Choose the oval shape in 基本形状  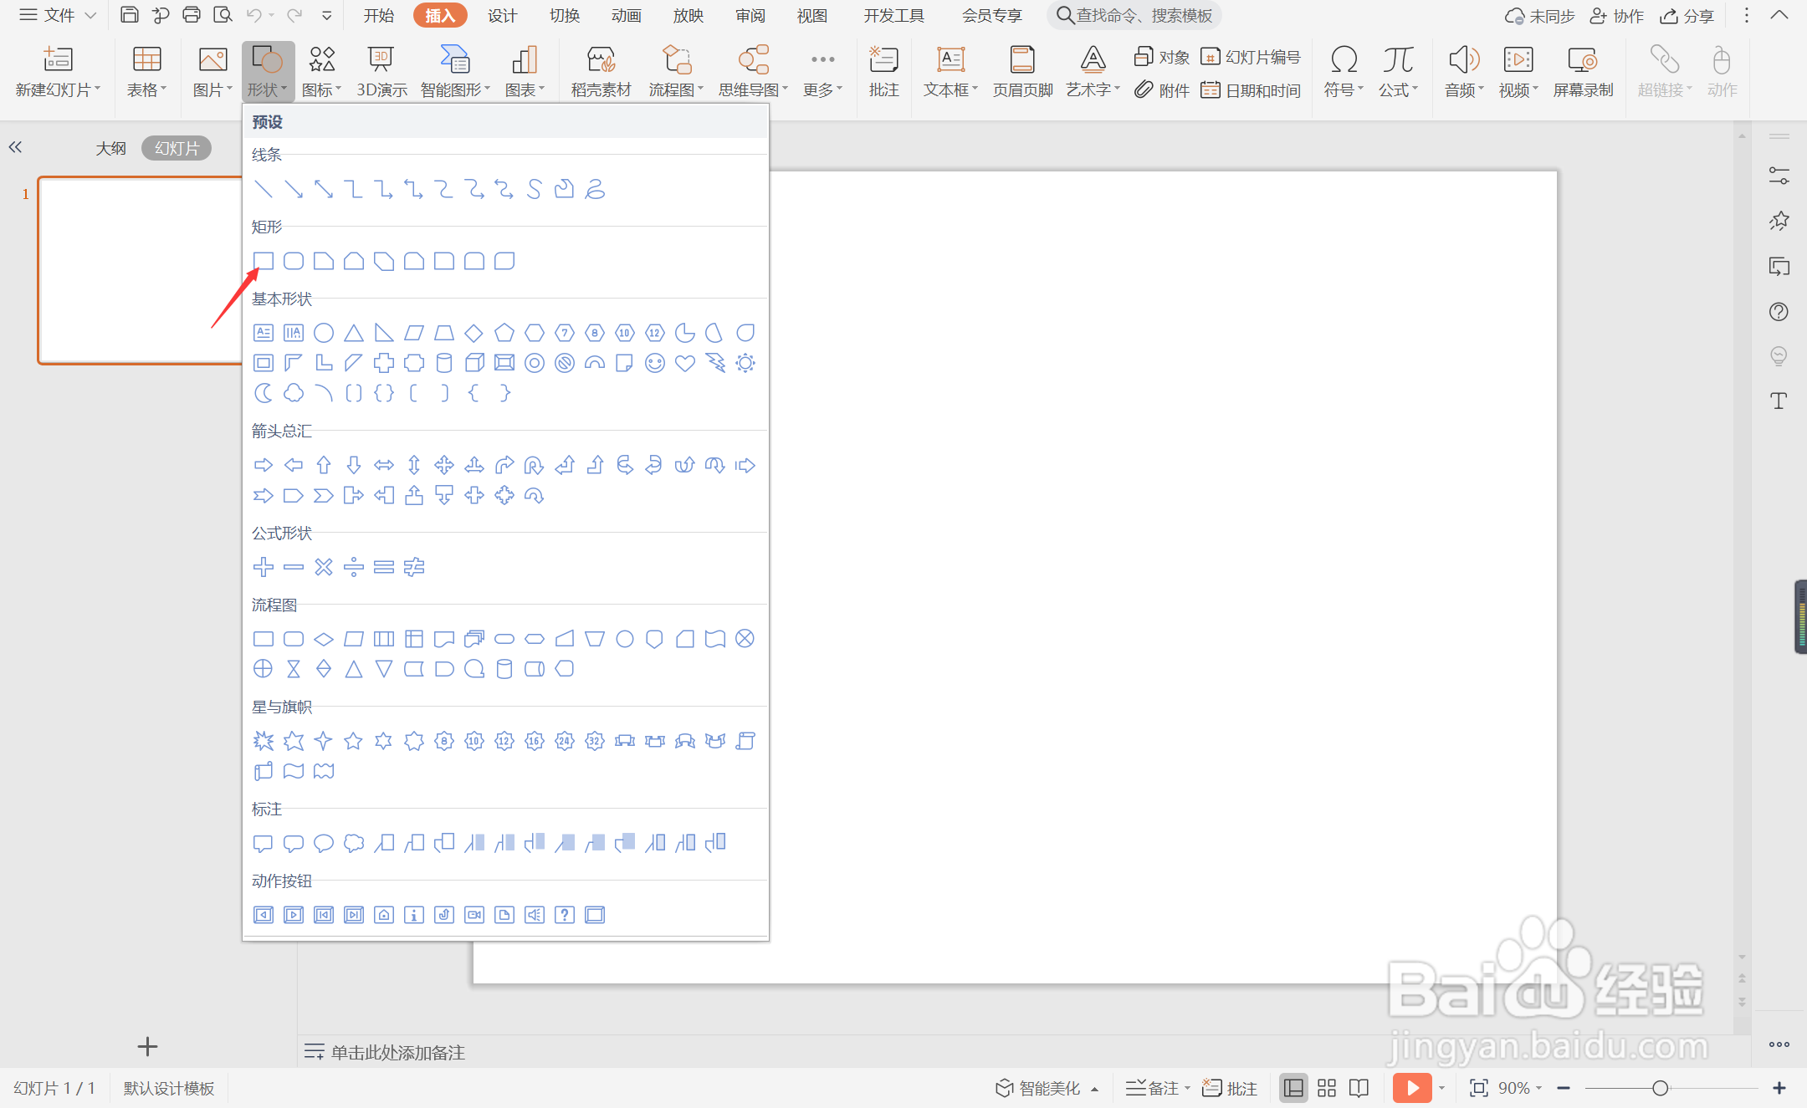click(x=324, y=333)
